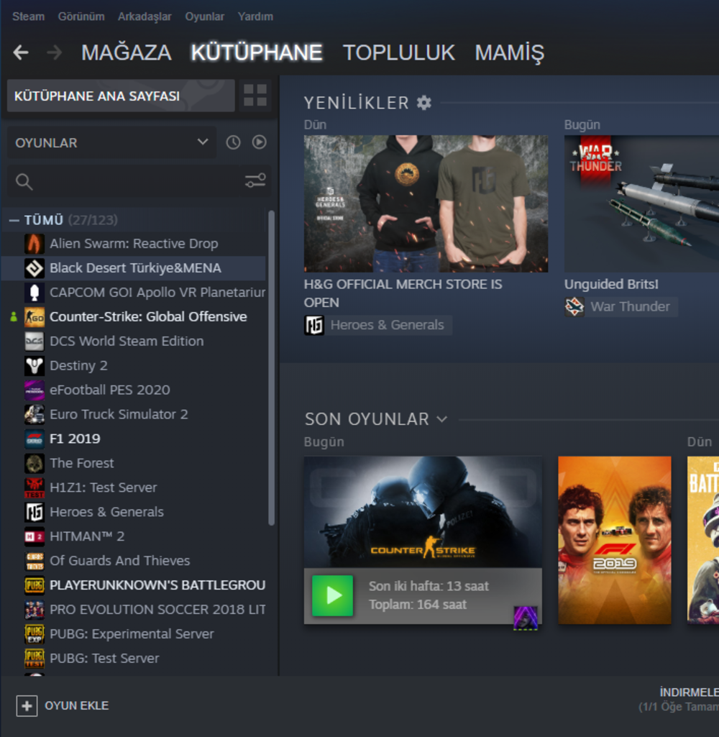Viewport: 719px width, 737px height.
Task: Click Oyun Ekle button
Action: pyautogui.click(x=63, y=705)
